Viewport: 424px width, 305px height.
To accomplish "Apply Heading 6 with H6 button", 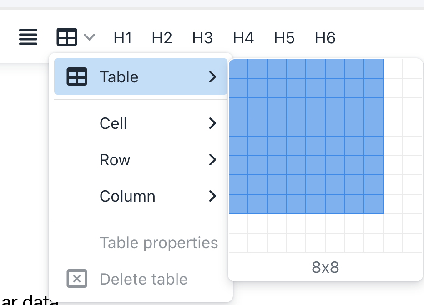I will [325, 38].
